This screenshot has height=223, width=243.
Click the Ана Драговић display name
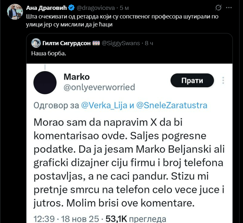click(47, 8)
